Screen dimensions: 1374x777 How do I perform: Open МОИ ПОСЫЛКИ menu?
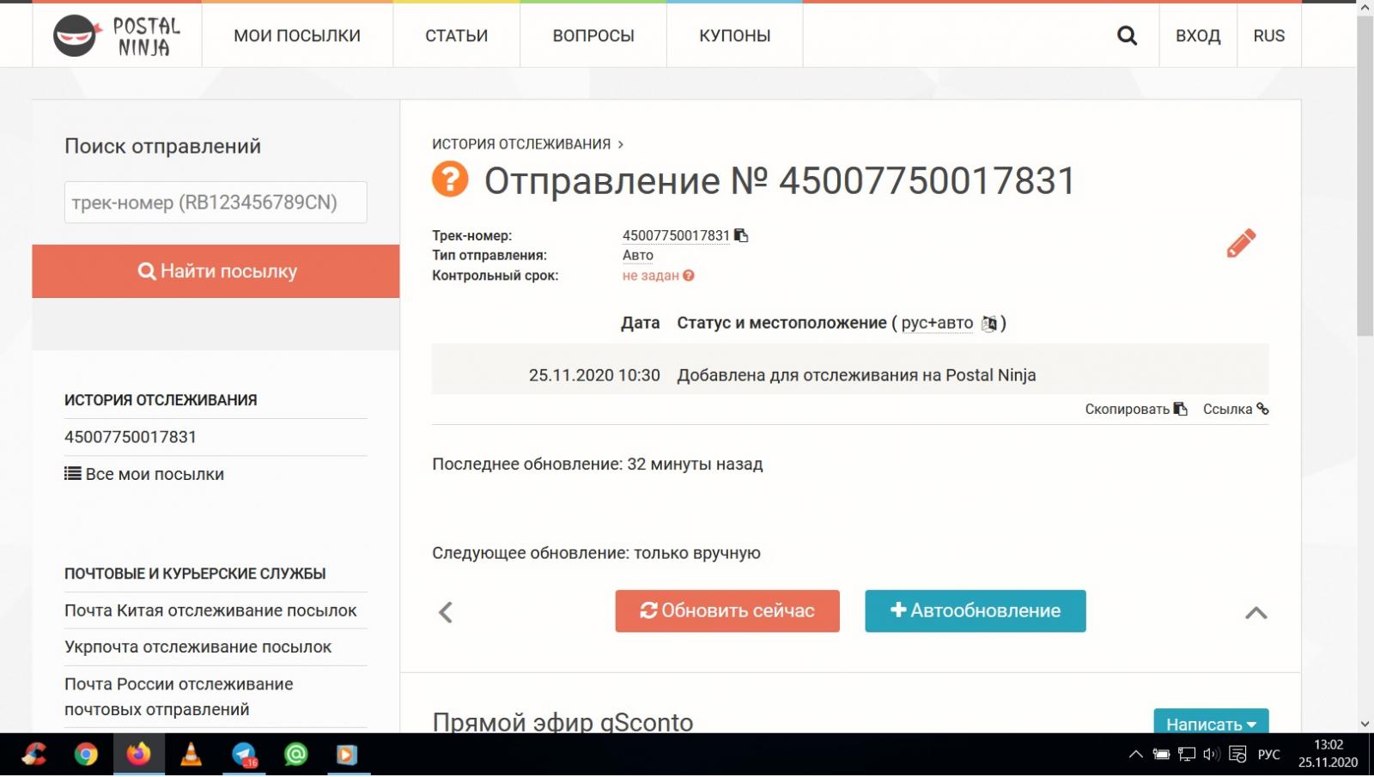[297, 35]
